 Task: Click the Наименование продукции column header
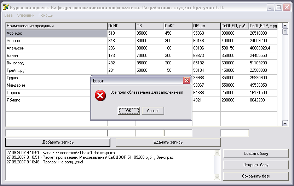[x=57, y=26]
